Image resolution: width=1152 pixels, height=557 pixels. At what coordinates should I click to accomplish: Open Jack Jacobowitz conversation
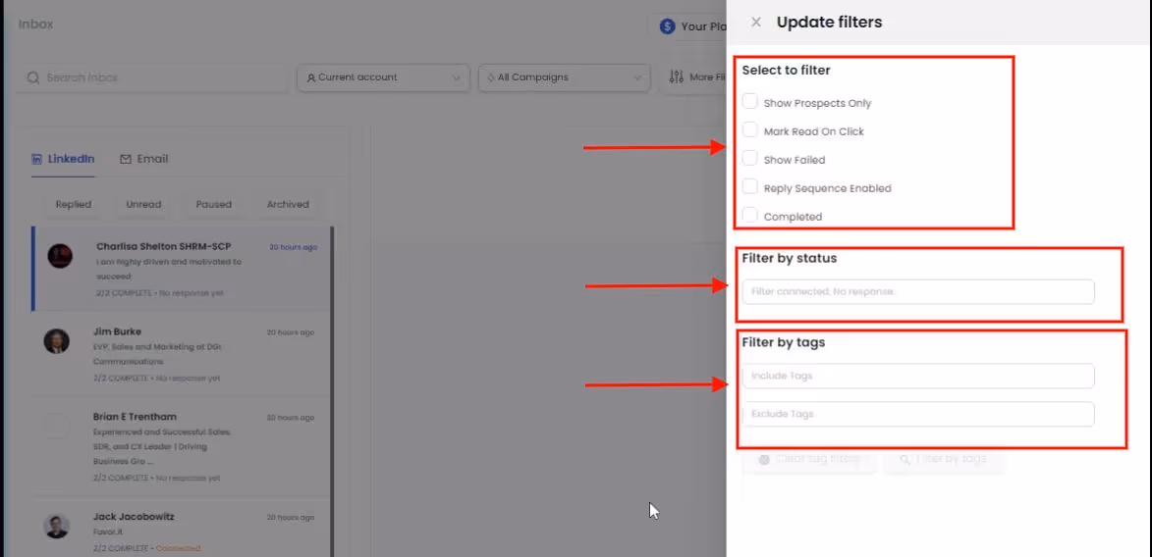pos(181,529)
